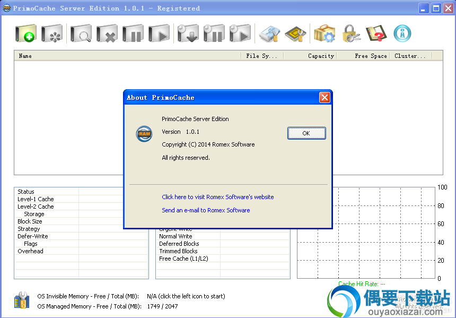Minimize the PrimoCache main window
This screenshot has height=318, width=456.
coord(424,8)
